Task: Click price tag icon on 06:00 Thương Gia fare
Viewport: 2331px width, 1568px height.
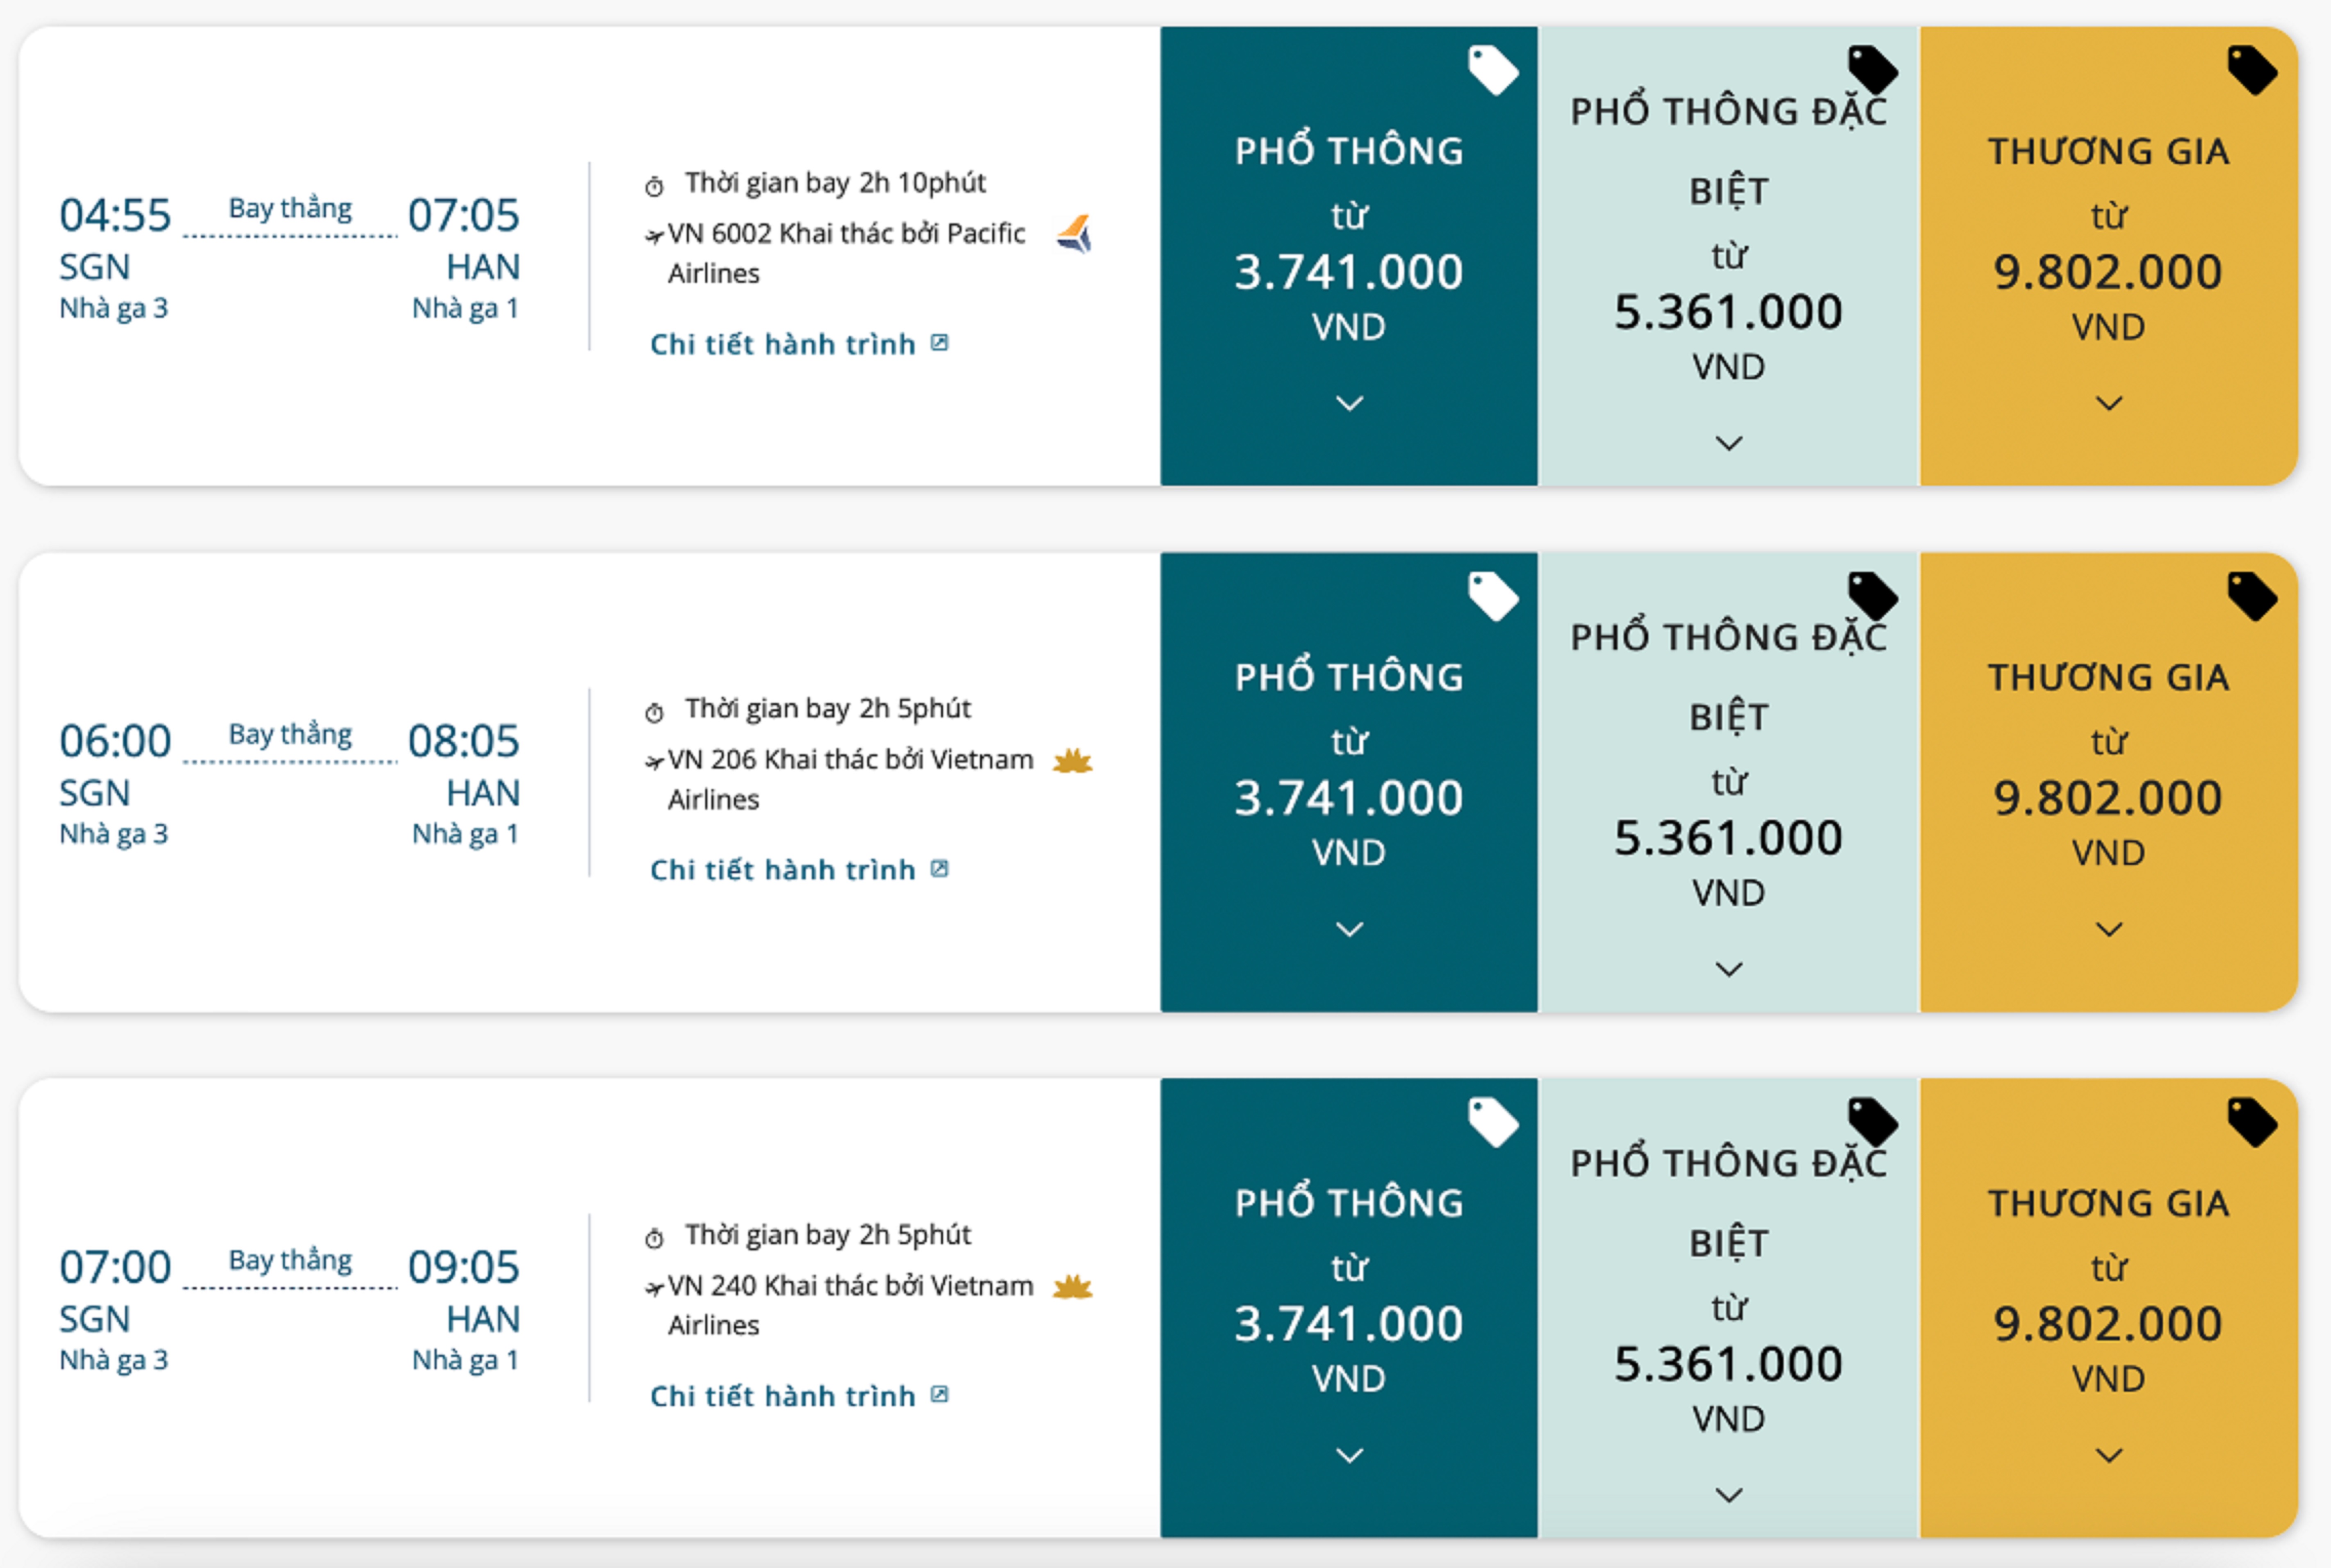Action: pos(2251,596)
